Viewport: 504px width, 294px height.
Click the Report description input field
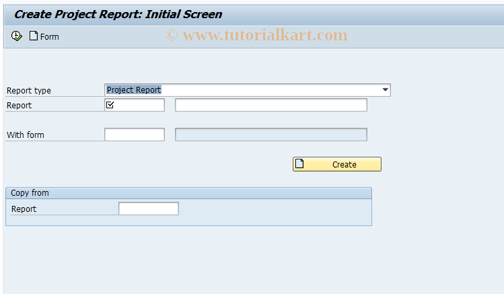271,105
